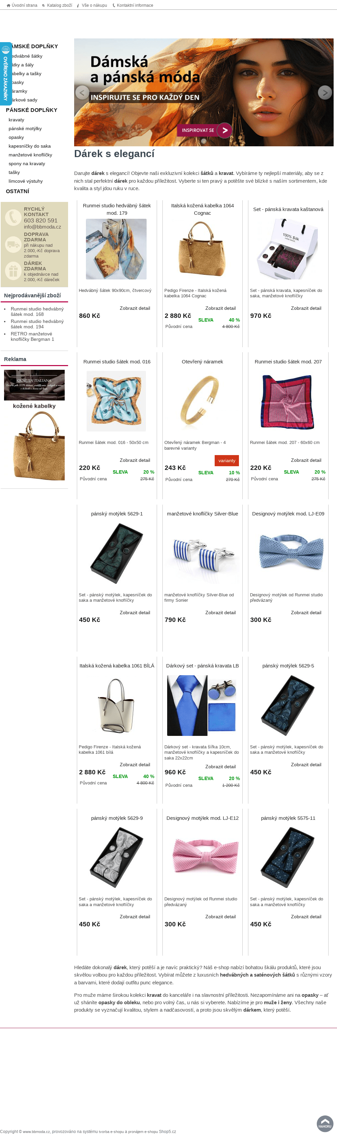Select the banner slide indicator dot

(x=204, y=141)
